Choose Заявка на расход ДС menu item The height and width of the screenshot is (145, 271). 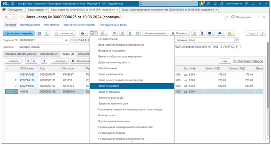pos(132,98)
